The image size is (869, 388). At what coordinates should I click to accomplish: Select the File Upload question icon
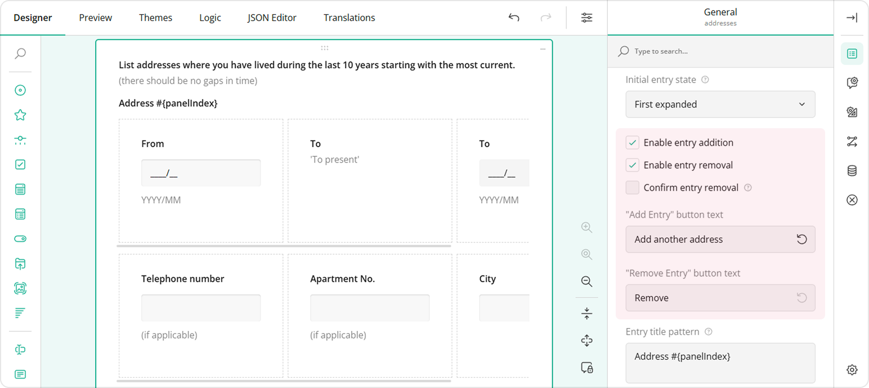(x=20, y=263)
